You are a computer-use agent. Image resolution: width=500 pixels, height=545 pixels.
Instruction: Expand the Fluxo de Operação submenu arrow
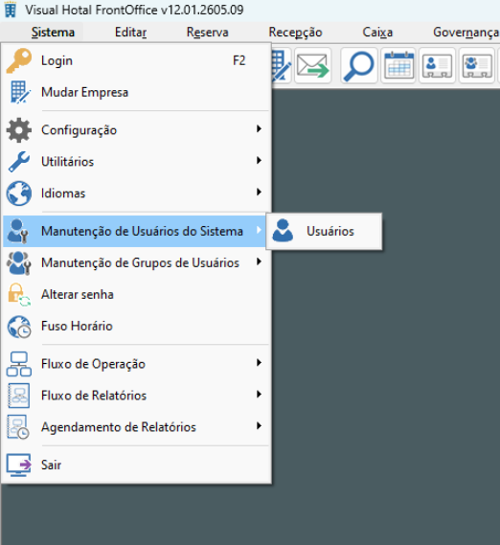[x=259, y=363]
